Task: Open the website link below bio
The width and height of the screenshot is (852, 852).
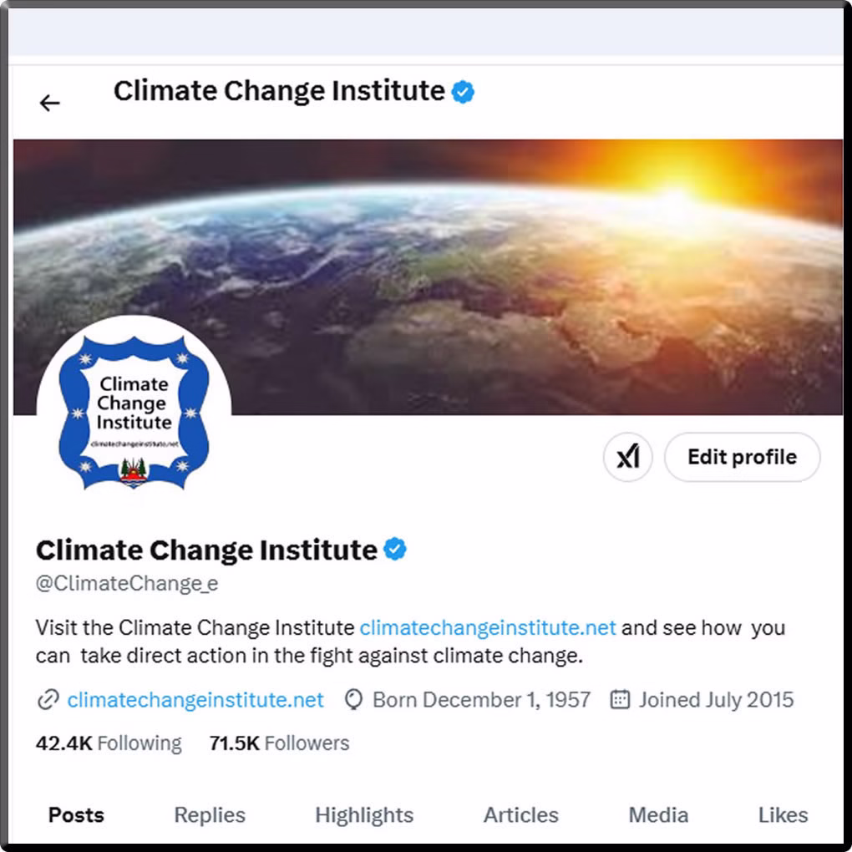Action: point(195,700)
